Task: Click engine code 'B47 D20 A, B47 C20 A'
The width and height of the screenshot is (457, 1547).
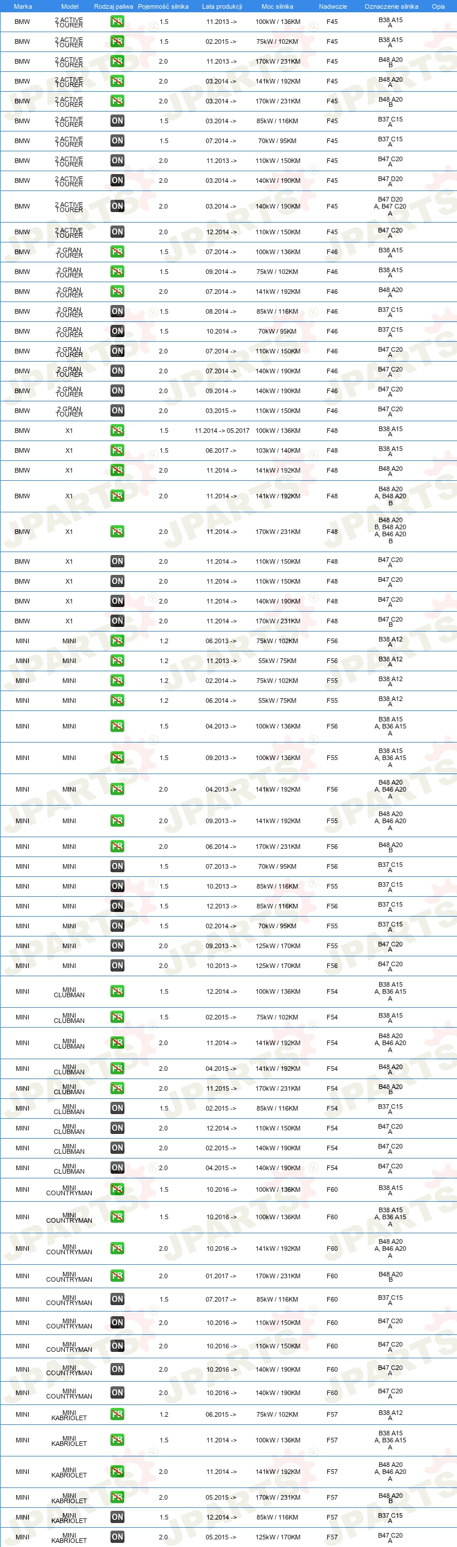Action: pyautogui.click(x=390, y=206)
